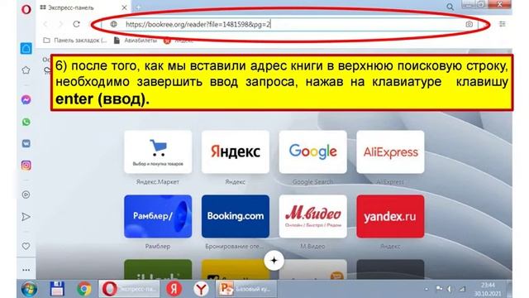Viewport: 529px width, 298px height.
Task: Open the Рамблер speed dial tile
Action: pos(158,216)
